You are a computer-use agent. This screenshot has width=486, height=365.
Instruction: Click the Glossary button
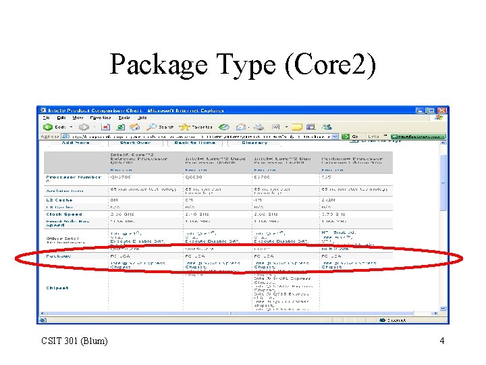click(x=254, y=143)
